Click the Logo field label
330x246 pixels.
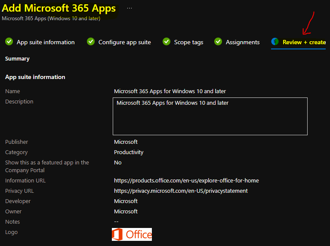tap(11, 232)
